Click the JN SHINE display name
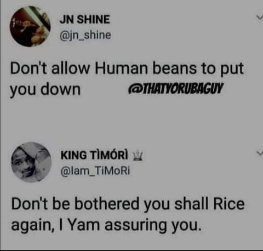This screenshot has height=251, width=263. (x=85, y=19)
